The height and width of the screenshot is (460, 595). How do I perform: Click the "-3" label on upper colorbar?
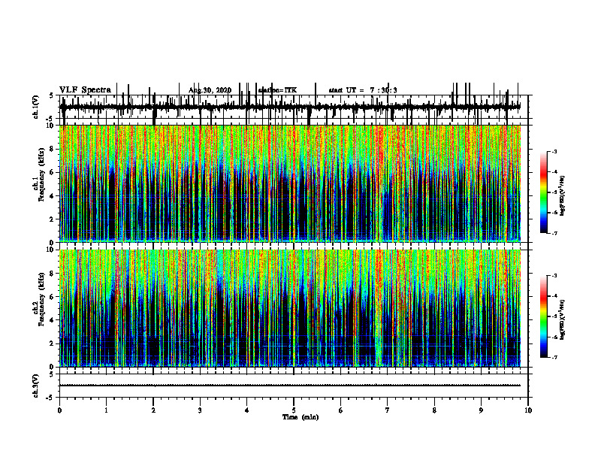tap(554, 151)
